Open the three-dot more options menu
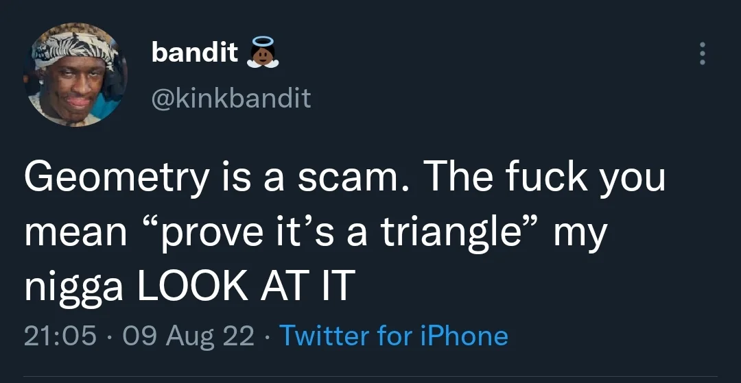The image size is (741, 383). click(x=701, y=53)
